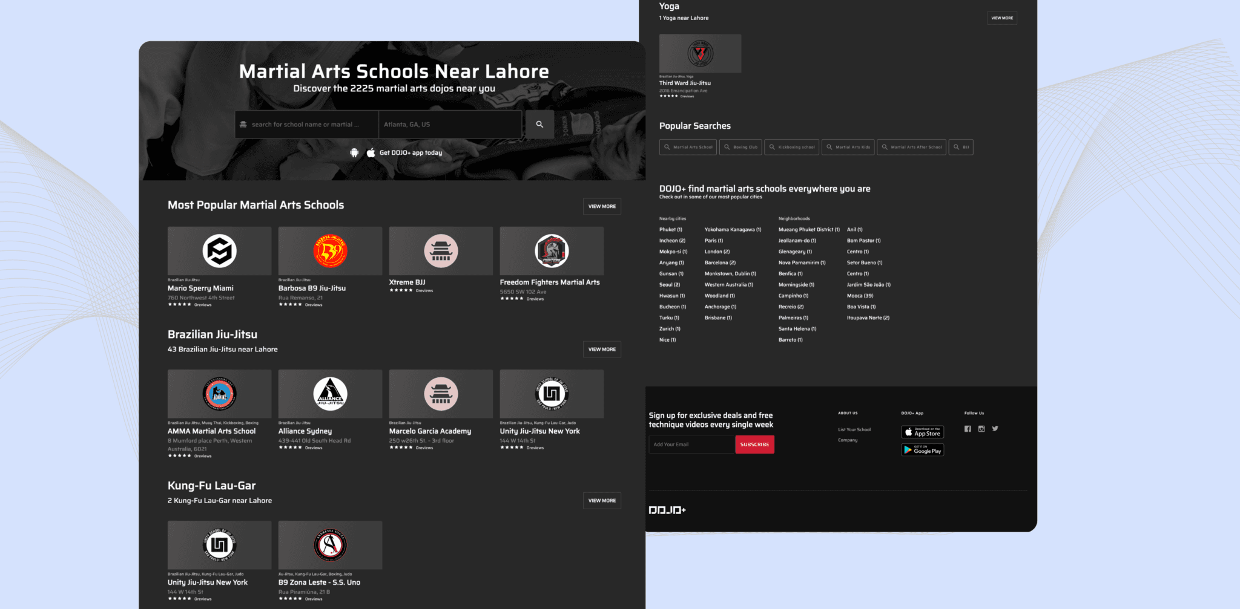Open the Third Ward Jiu-Jitsu yoga listing thumbnail
This screenshot has width=1240, height=609.
pos(700,53)
